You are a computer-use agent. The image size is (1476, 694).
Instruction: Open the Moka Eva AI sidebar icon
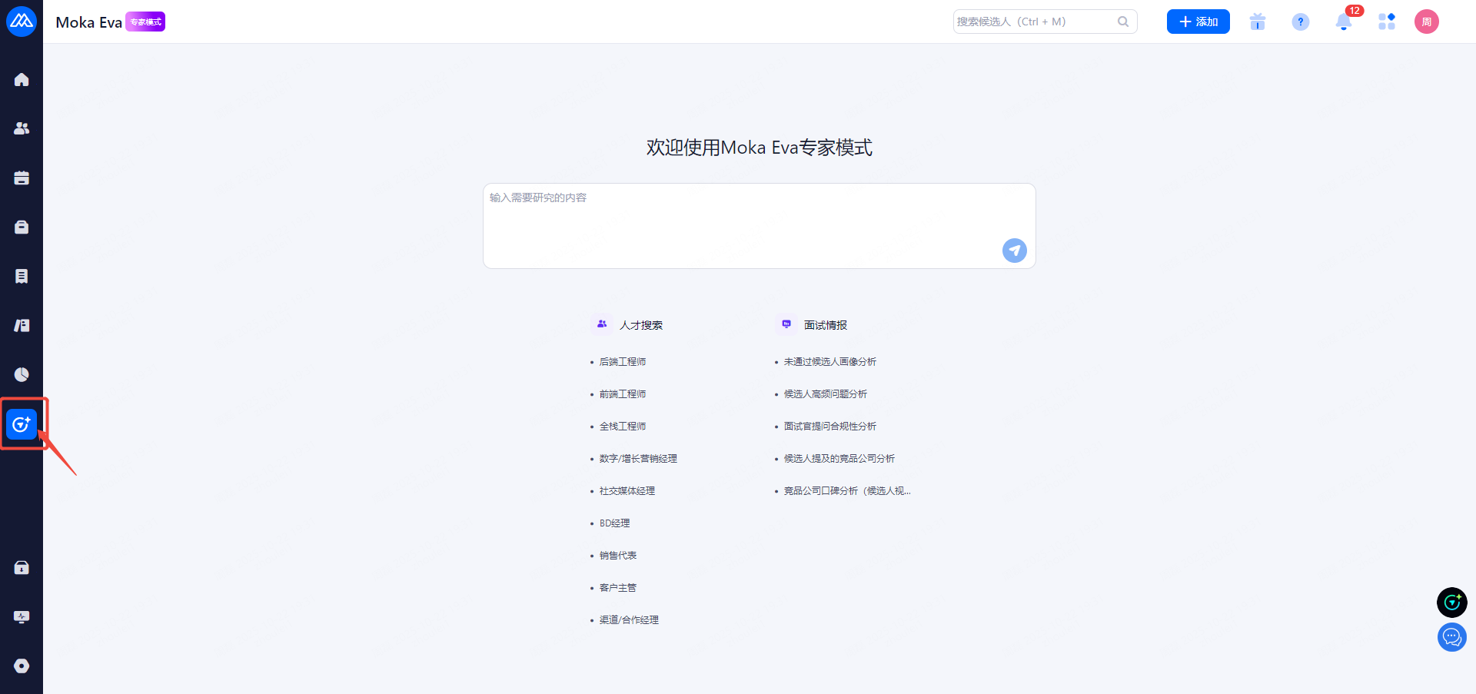[x=22, y=423]
